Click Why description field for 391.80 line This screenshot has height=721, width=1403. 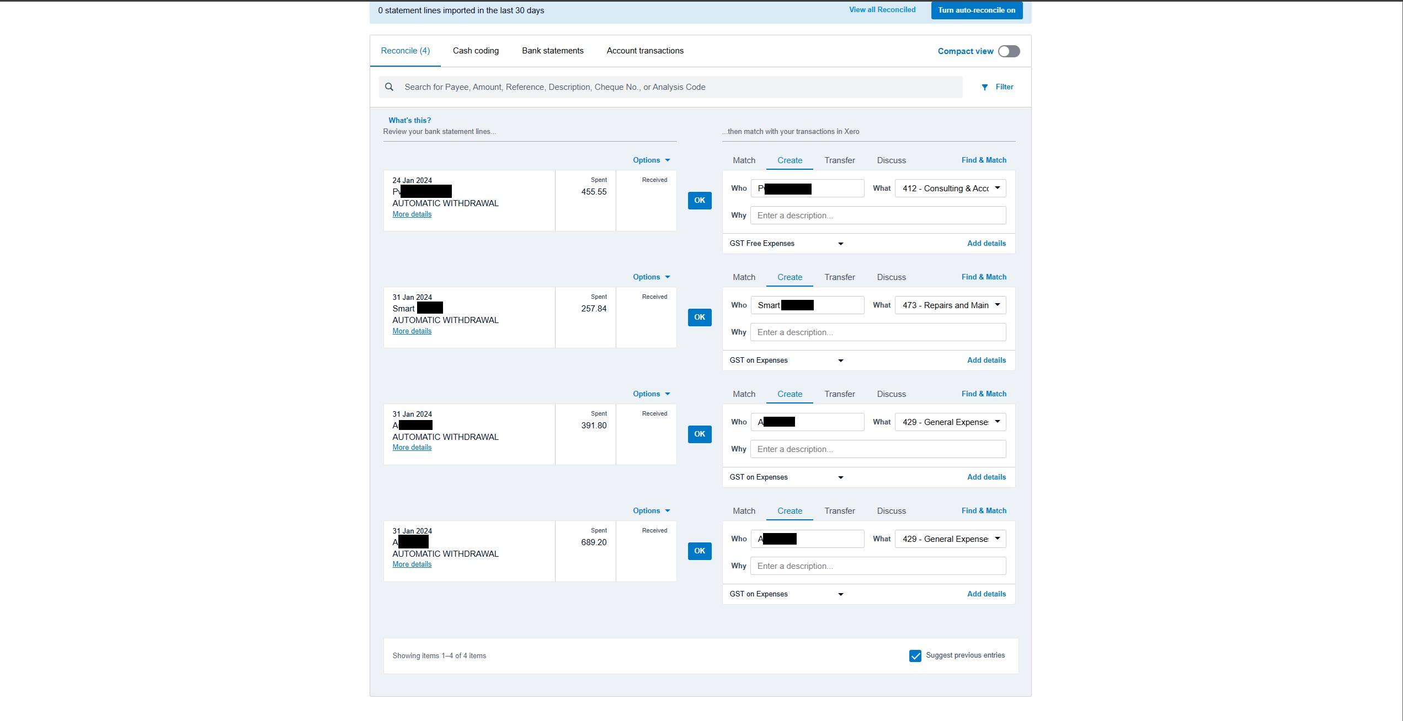click(878, 449)
